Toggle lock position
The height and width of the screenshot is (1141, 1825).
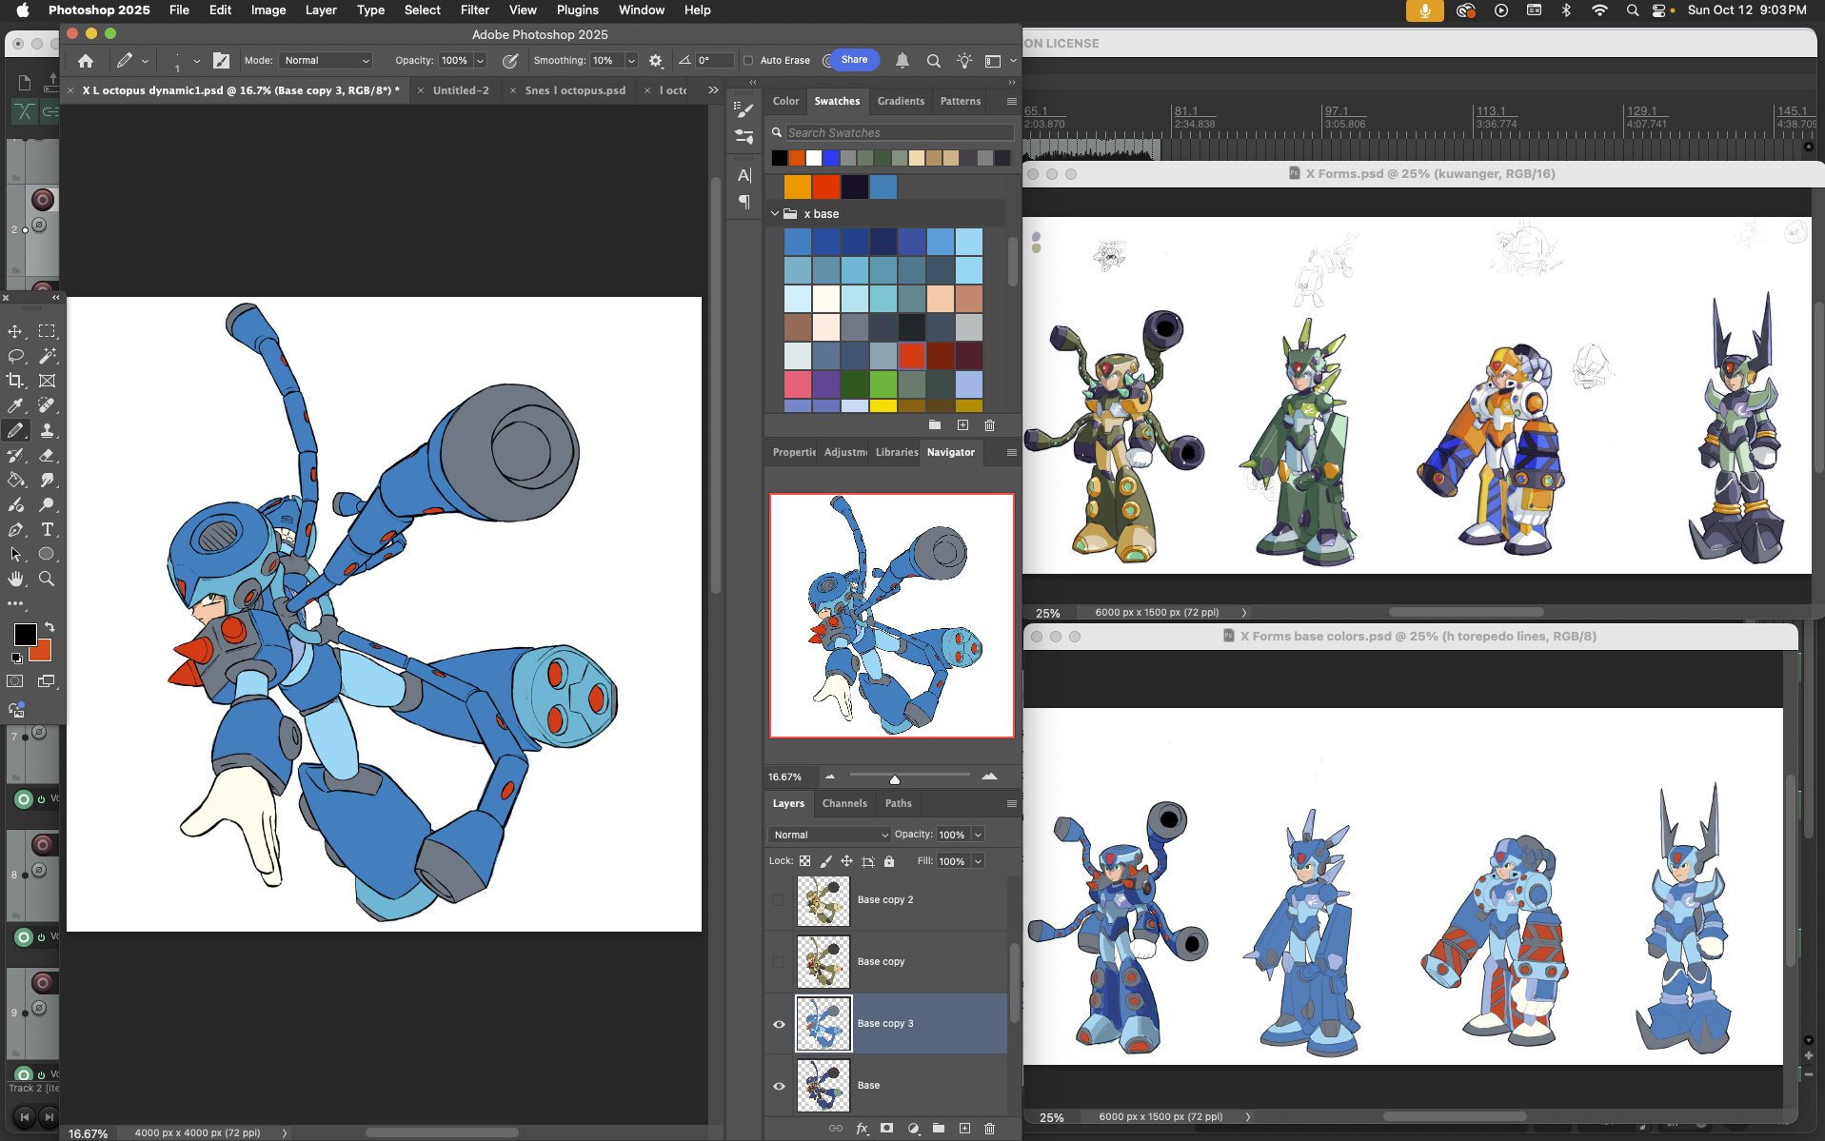pyautogui.click(x=846, y=861)
